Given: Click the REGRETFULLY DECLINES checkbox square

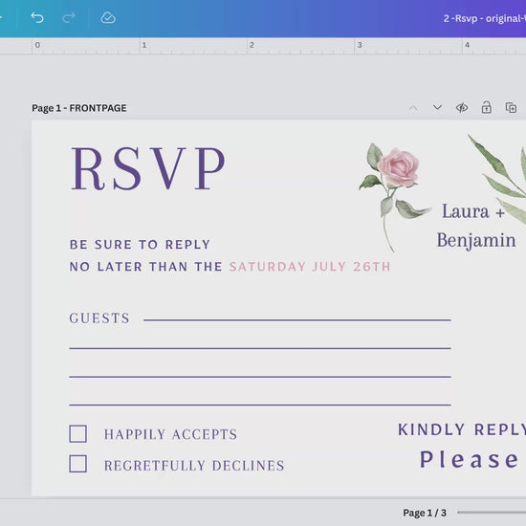Looking at the screenshot, I should (x=78, y=464).
